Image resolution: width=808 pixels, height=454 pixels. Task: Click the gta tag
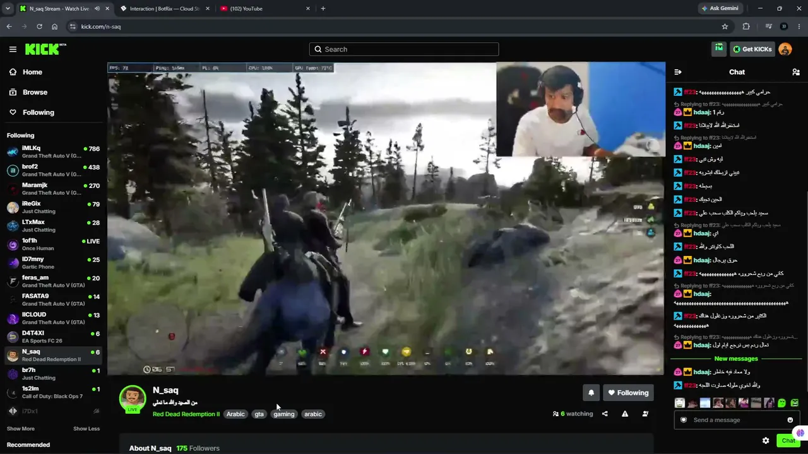pyautogui.click(x=259, y=414)
